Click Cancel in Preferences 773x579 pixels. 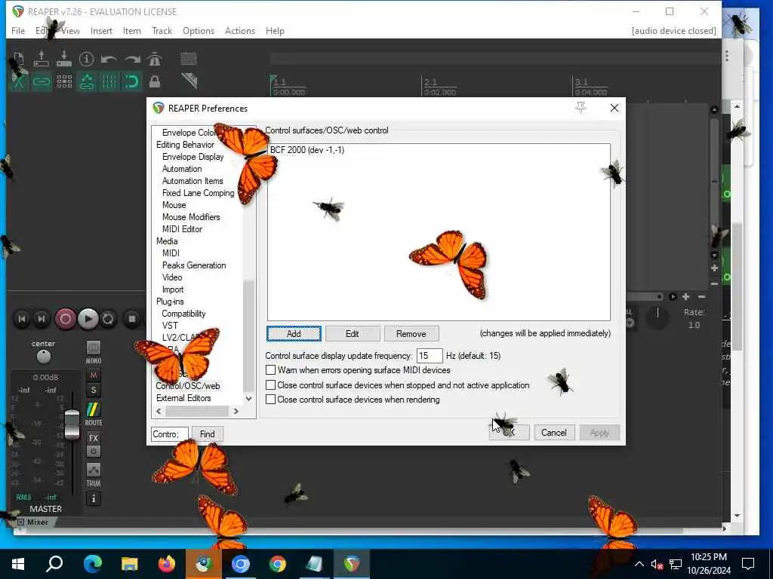554,433
